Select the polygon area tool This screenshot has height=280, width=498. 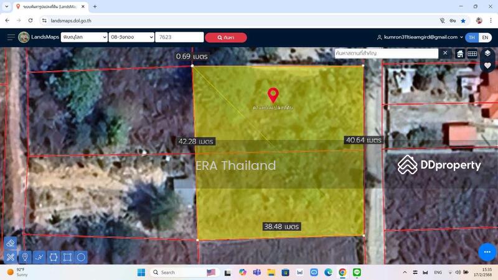click(x=54, y=257)
